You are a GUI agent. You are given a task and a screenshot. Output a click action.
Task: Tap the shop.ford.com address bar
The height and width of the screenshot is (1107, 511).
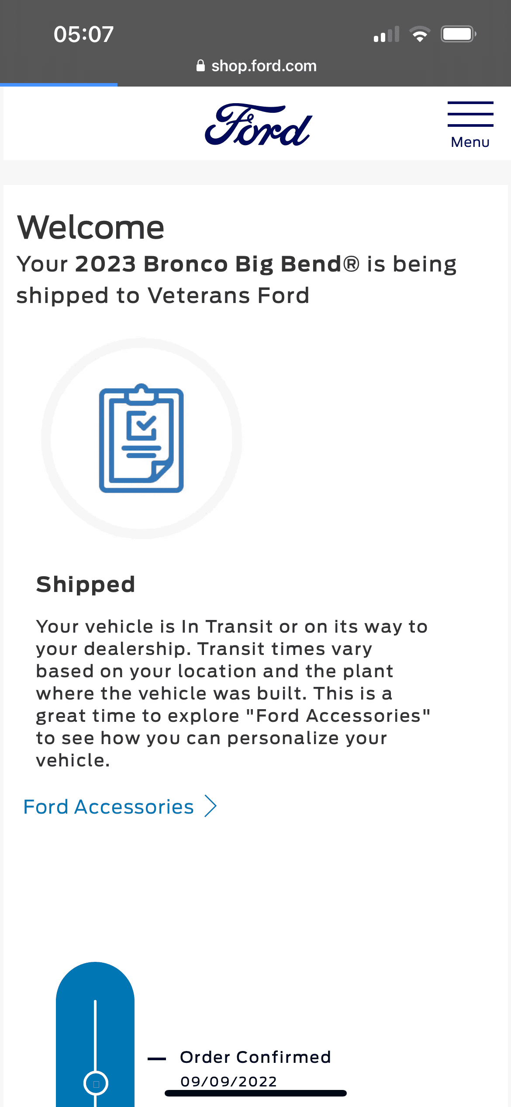coord(256,66)
